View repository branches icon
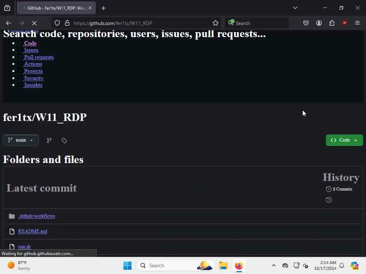The height and width of the screenshot is (274, 366). tap(49, 140)
